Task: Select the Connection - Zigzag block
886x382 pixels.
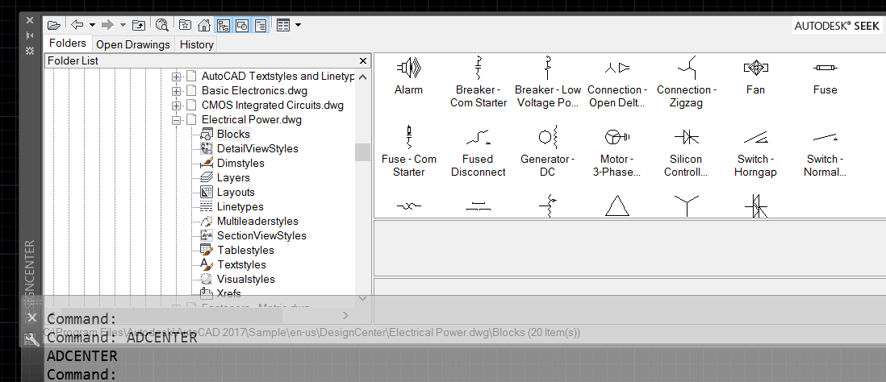Action: click(x=687, y=82)
